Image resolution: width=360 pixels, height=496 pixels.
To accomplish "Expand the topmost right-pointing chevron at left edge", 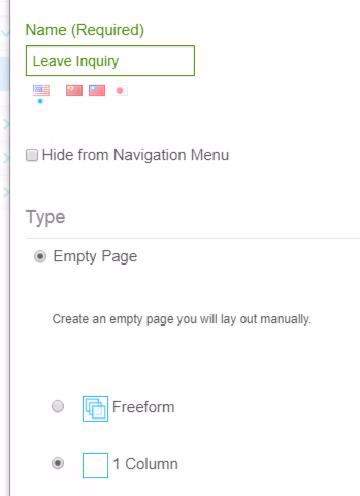I will click(6, 123).
